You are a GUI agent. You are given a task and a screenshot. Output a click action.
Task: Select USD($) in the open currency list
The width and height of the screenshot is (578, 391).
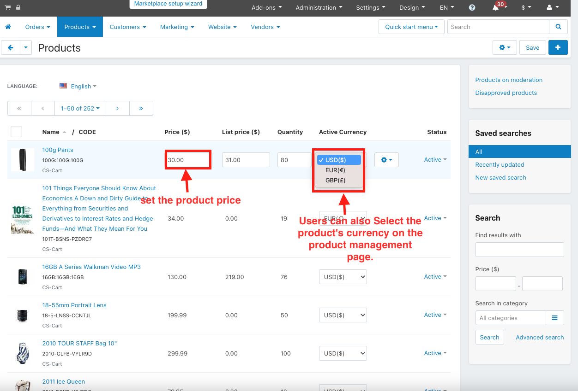tap(339, 160)
